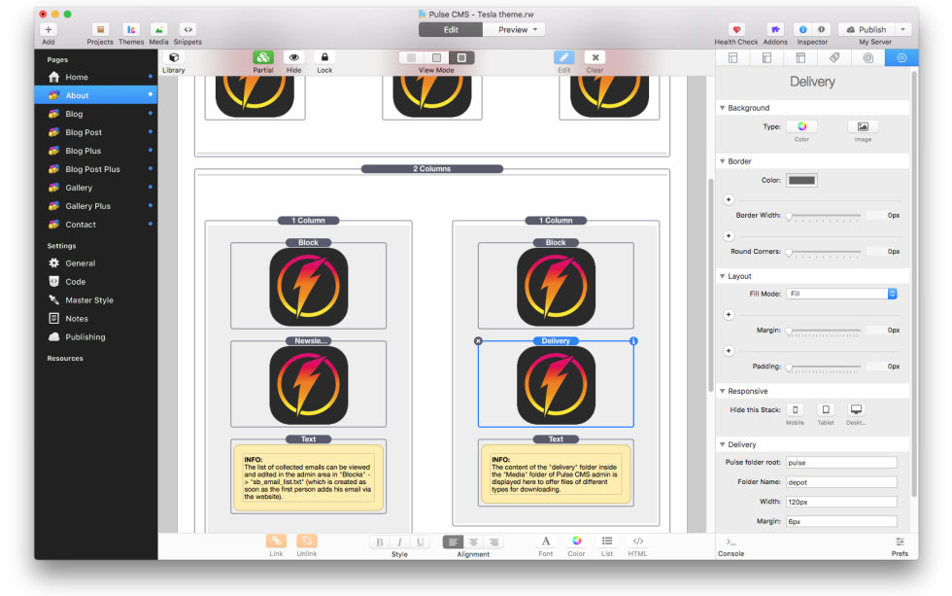Open the Border Color swatch
The width and height of the screenshot is (952, 596).
pos(801,180)
